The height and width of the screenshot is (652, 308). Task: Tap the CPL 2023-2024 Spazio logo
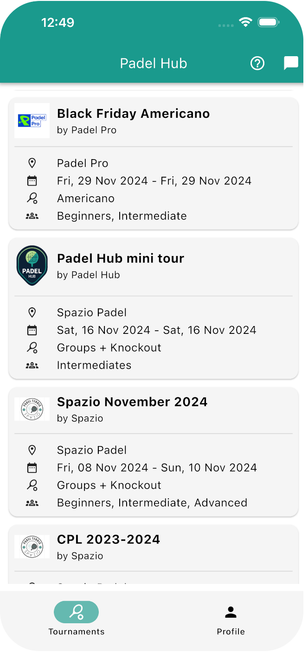click(32, 547)
